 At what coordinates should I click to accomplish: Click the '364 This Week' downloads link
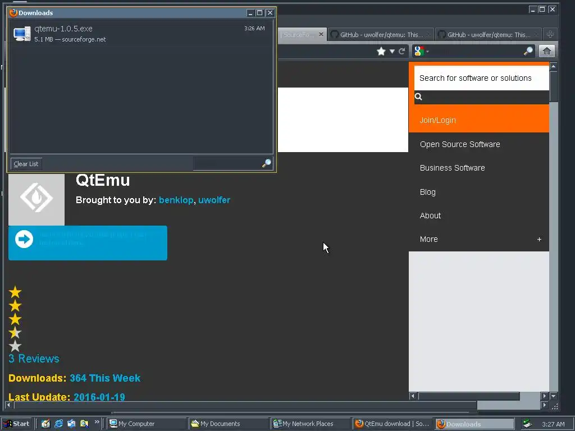pos(105,378)
